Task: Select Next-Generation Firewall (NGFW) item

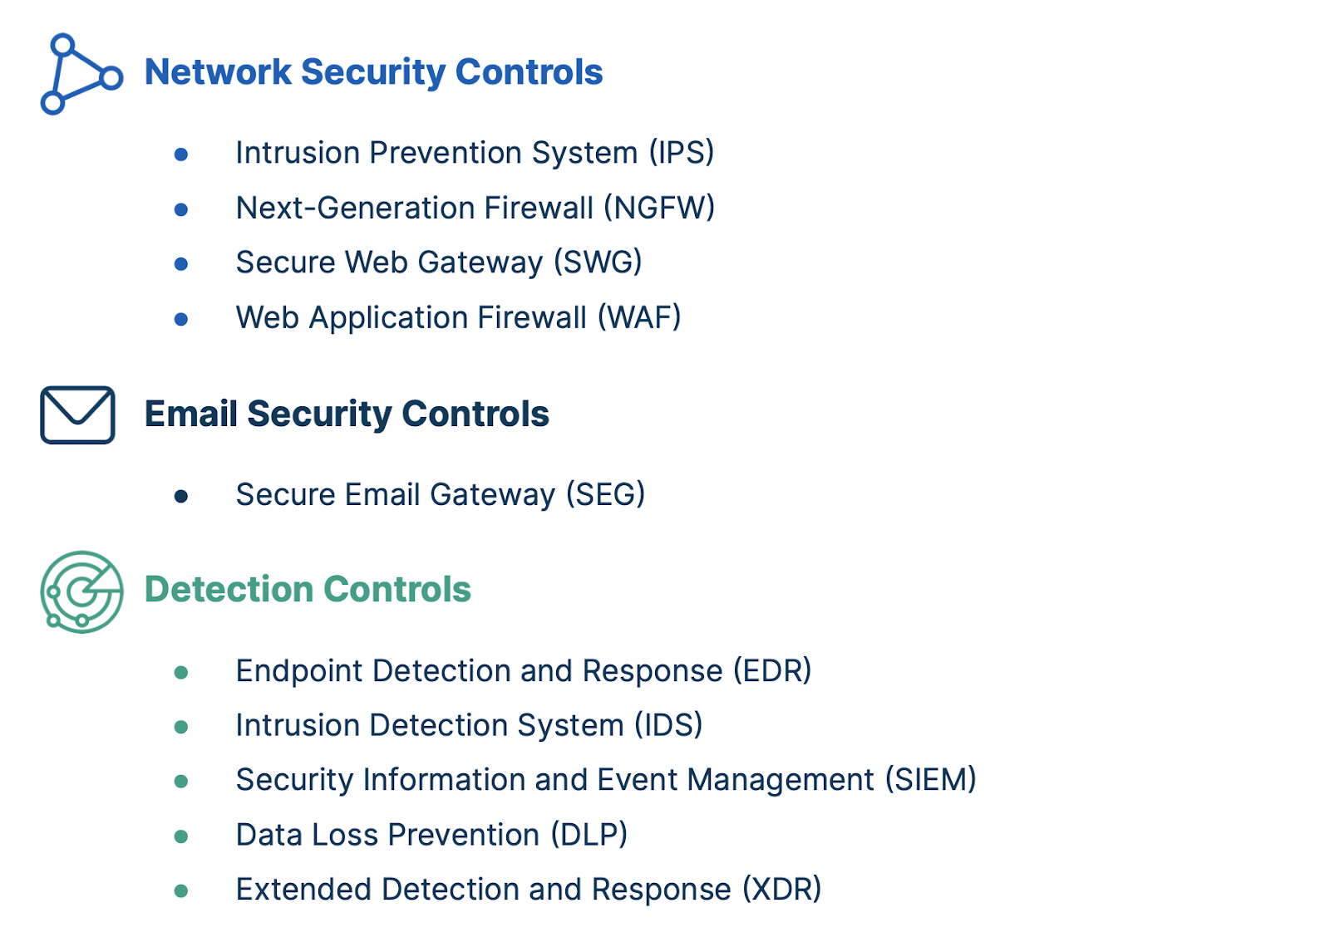Action: 475,208
